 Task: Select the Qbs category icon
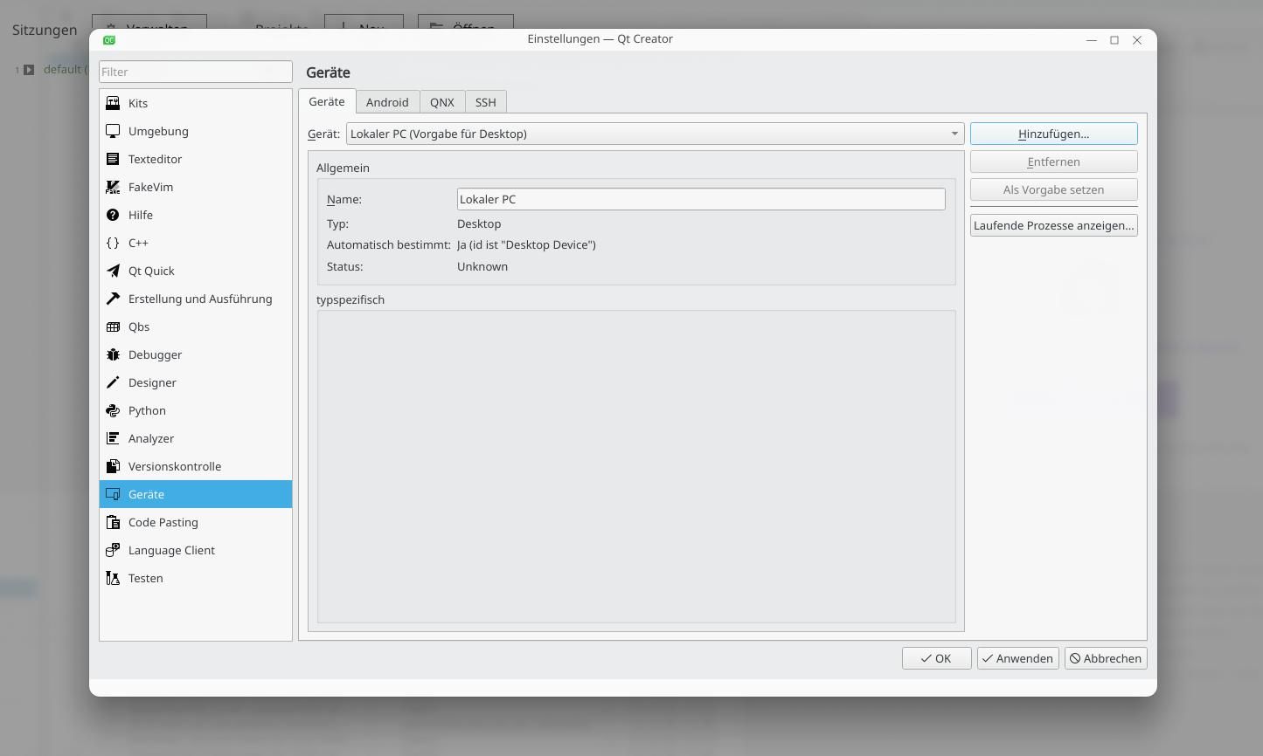pos(113,326)
